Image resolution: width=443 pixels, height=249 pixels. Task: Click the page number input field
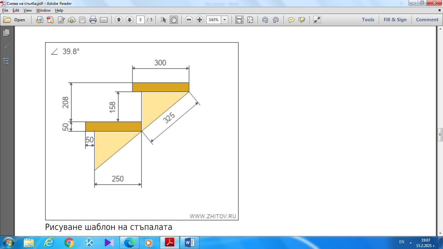(140, 20)
